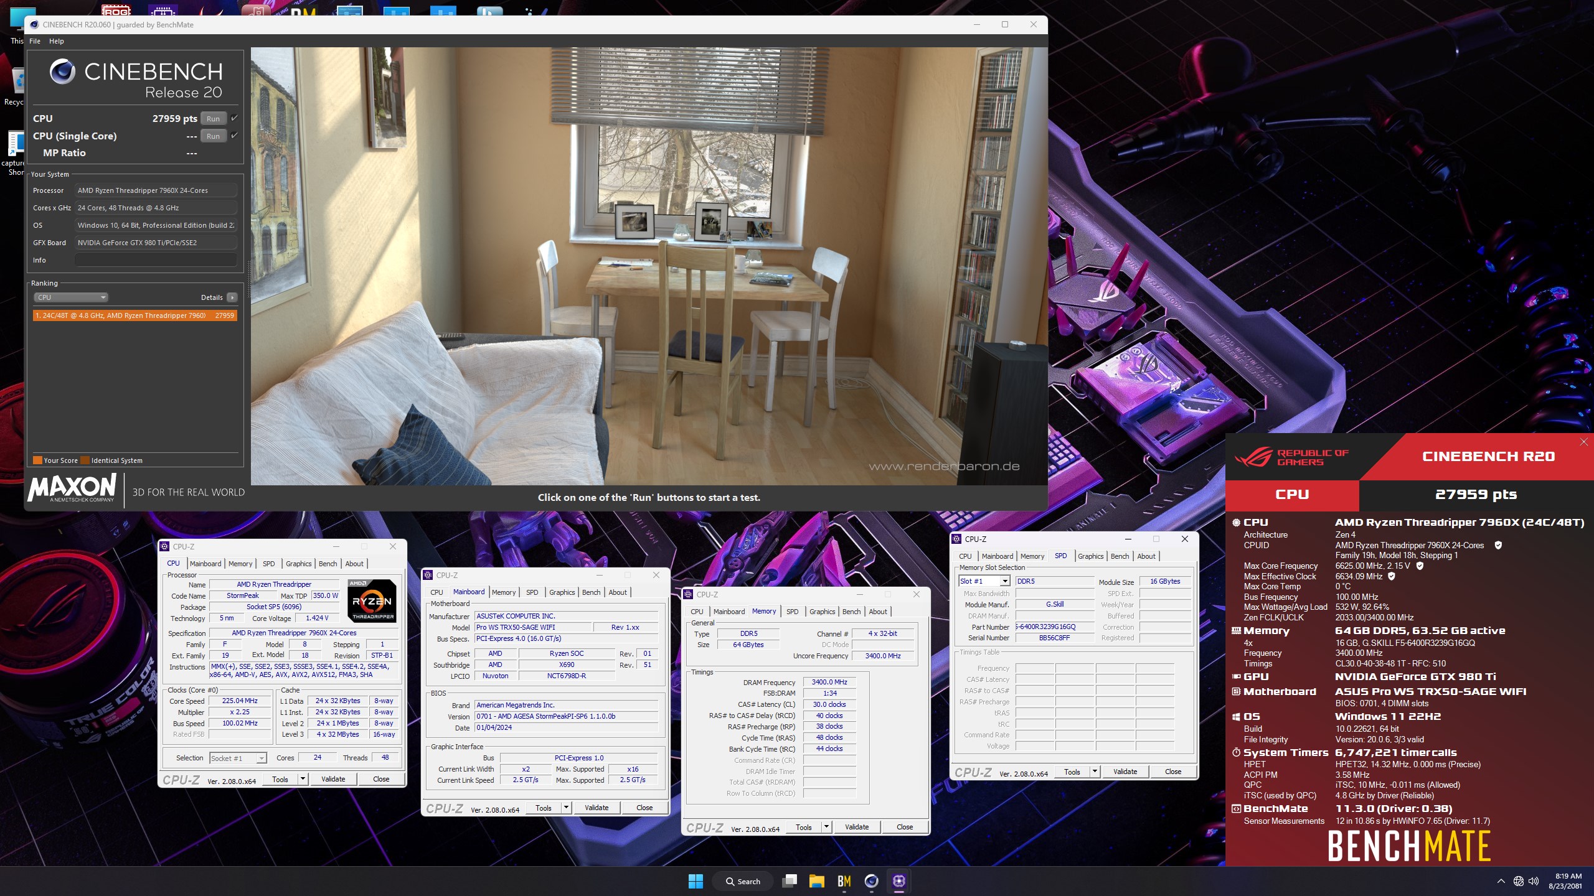This screenshot has width=1594, height=896.
Task: Open Memory tab in CPU-Z SPD window
Action: [x=1032, y=556]
